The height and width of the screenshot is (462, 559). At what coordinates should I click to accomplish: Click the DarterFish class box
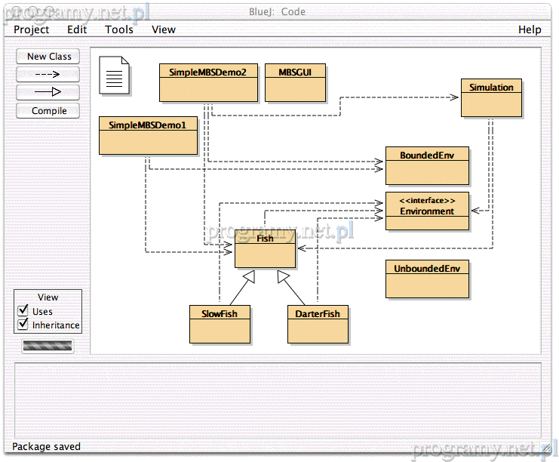tap(318, 325)
